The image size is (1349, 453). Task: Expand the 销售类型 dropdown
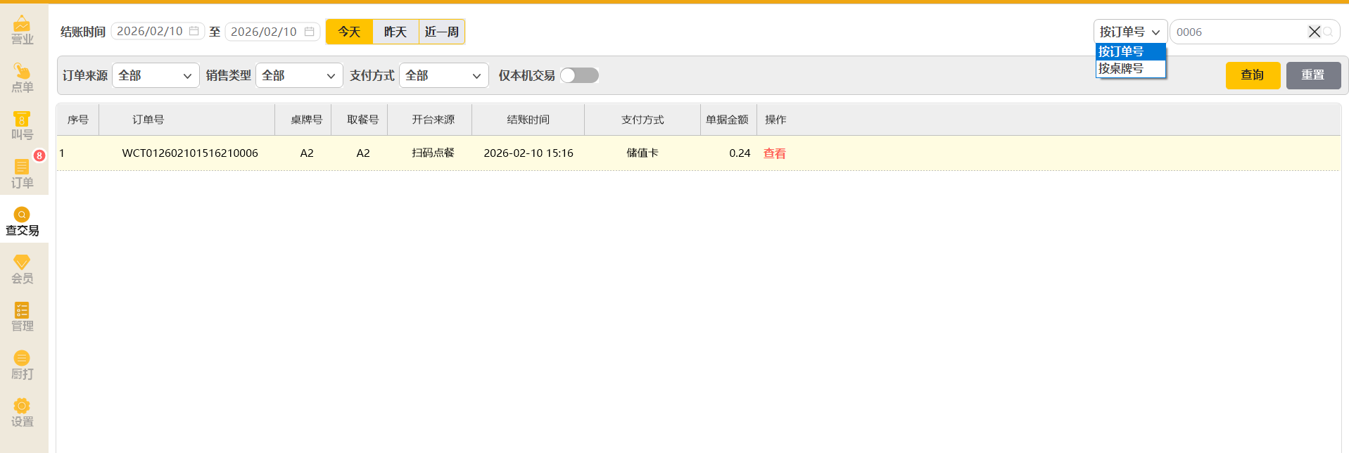click(x=299, y=75)
